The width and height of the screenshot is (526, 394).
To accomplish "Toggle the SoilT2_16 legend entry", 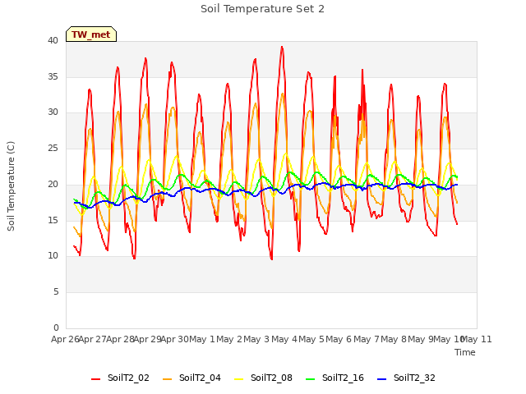I will point(335,378).
